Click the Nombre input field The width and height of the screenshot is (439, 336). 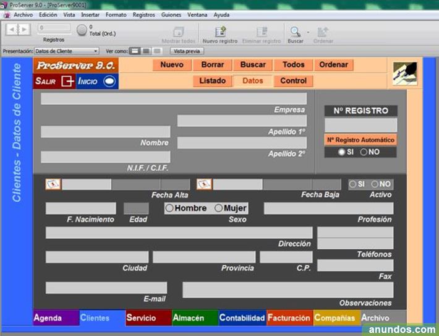106,132
